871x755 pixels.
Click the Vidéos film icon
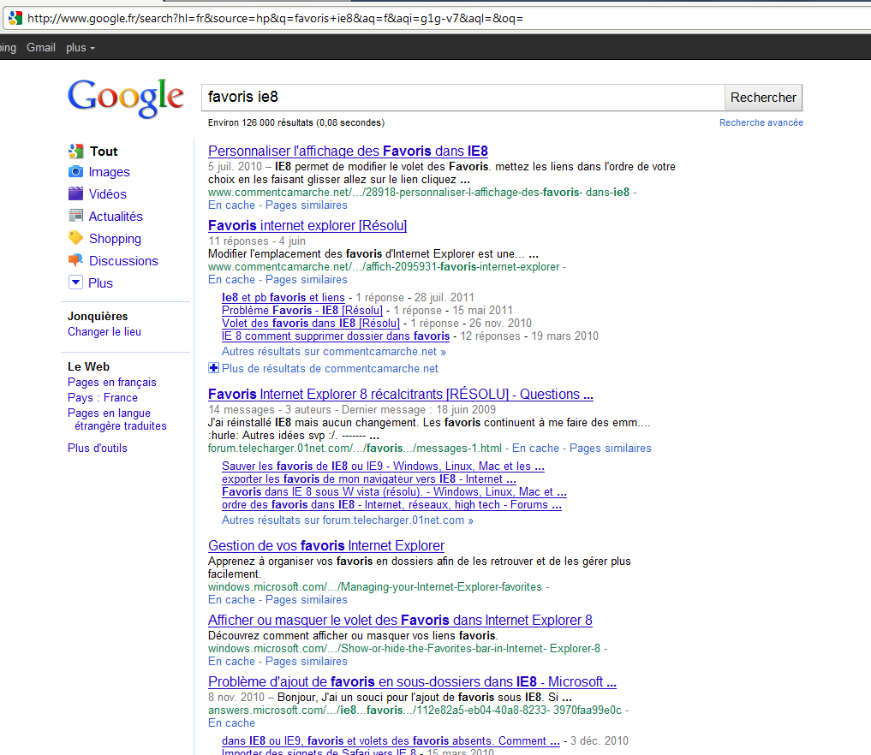pos(75,193)
